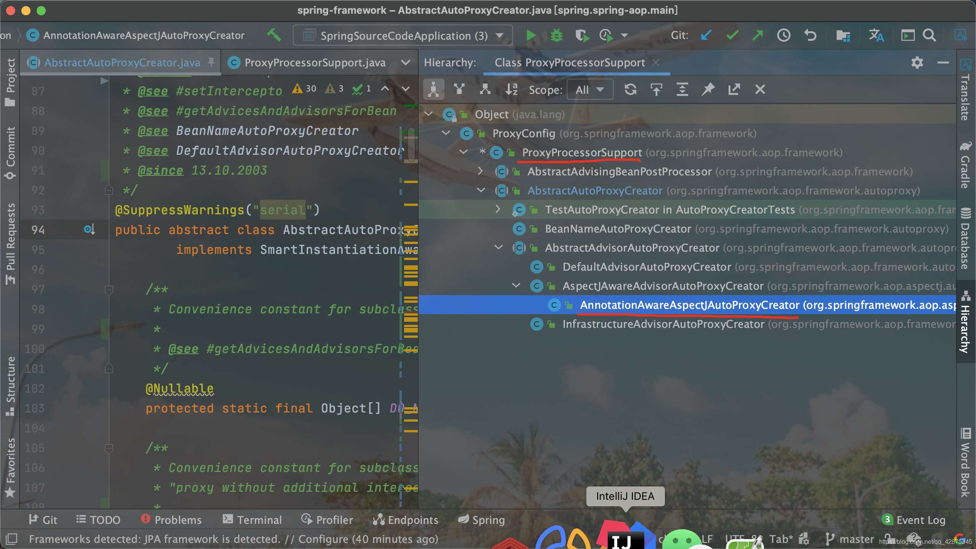This screenshot has width=976, height=549.
Task: Collapse AbstractAutoProxyCreator tree node
Action: pyautogui.click(x=481, y=190)
